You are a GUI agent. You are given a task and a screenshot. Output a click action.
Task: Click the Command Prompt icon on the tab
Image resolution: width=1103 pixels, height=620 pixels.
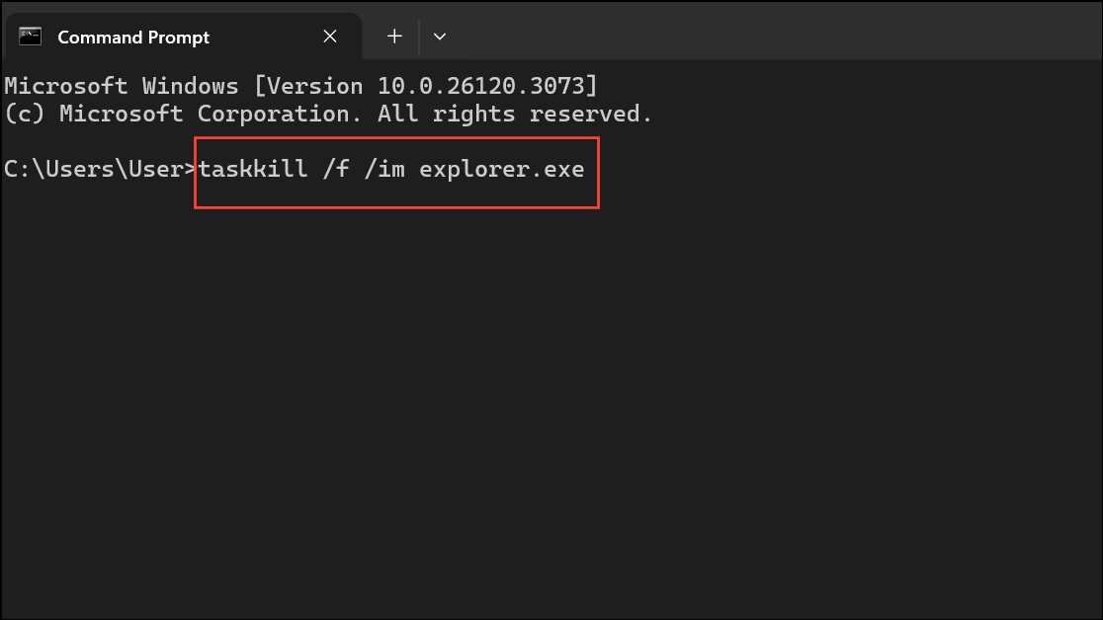coord(30,37)
